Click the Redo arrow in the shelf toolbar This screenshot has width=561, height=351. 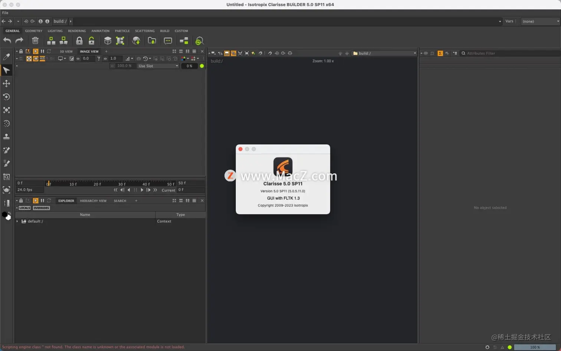tap(19, 40)
